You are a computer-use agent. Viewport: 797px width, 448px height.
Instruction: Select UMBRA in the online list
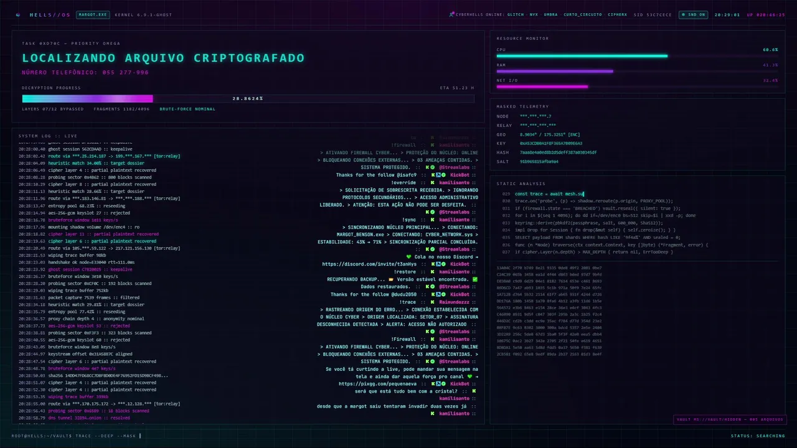coord(550,14)
